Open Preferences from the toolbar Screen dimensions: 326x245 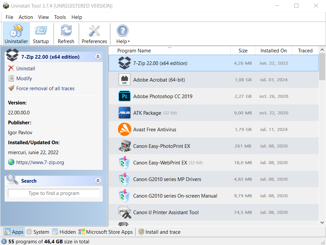(94, 34)
